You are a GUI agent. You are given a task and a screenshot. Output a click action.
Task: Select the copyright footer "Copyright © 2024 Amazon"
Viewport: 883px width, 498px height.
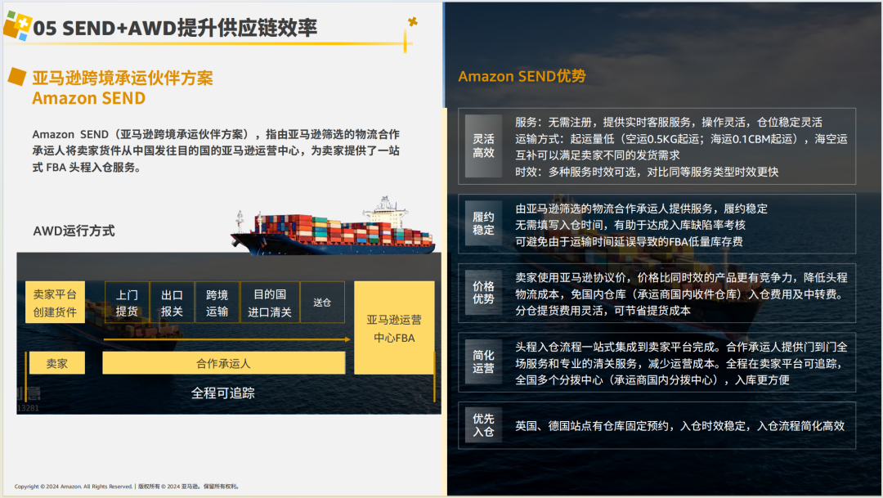coord(127,487)
